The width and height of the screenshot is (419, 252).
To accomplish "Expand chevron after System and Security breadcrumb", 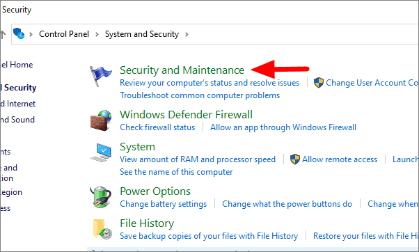I will (187, 35).
